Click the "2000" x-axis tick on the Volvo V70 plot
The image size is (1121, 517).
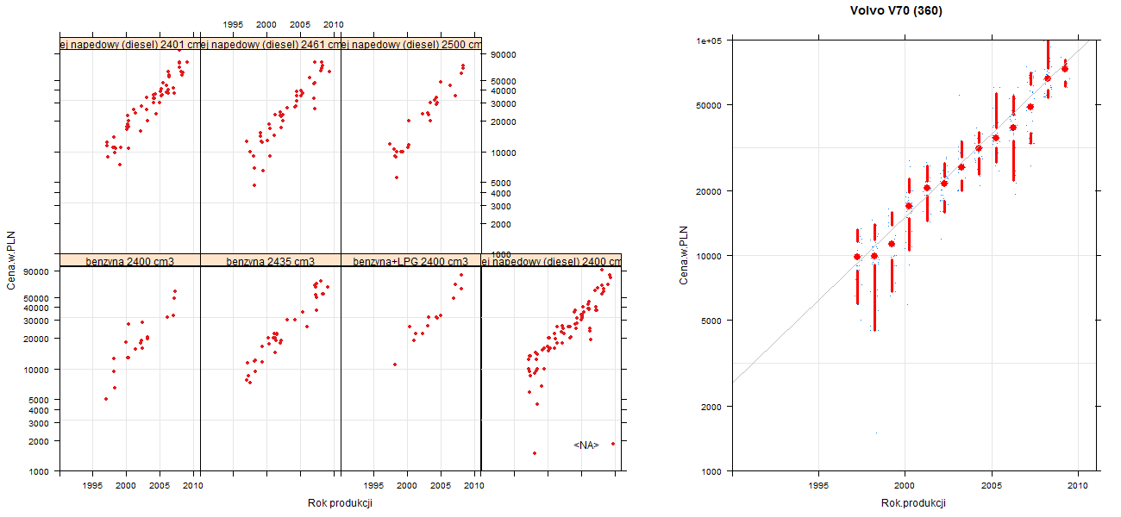point(905,486)
